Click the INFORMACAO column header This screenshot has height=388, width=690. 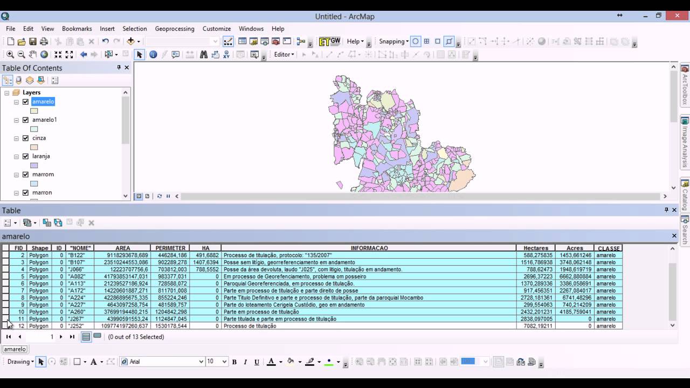click(369, 248)
